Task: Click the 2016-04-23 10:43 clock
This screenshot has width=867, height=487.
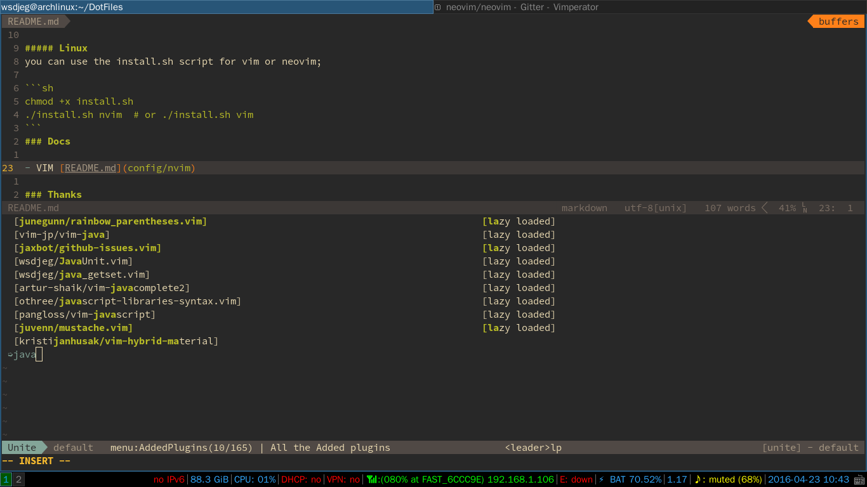Action: tap(809, 479)
